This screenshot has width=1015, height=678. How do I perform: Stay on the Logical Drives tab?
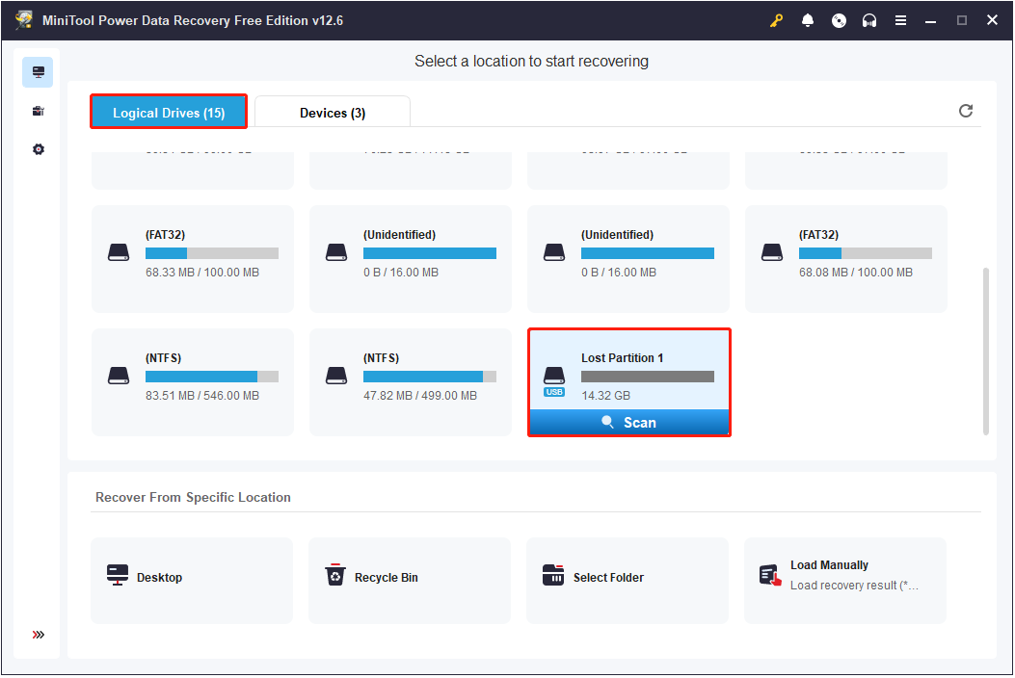[x=168, y=112]
